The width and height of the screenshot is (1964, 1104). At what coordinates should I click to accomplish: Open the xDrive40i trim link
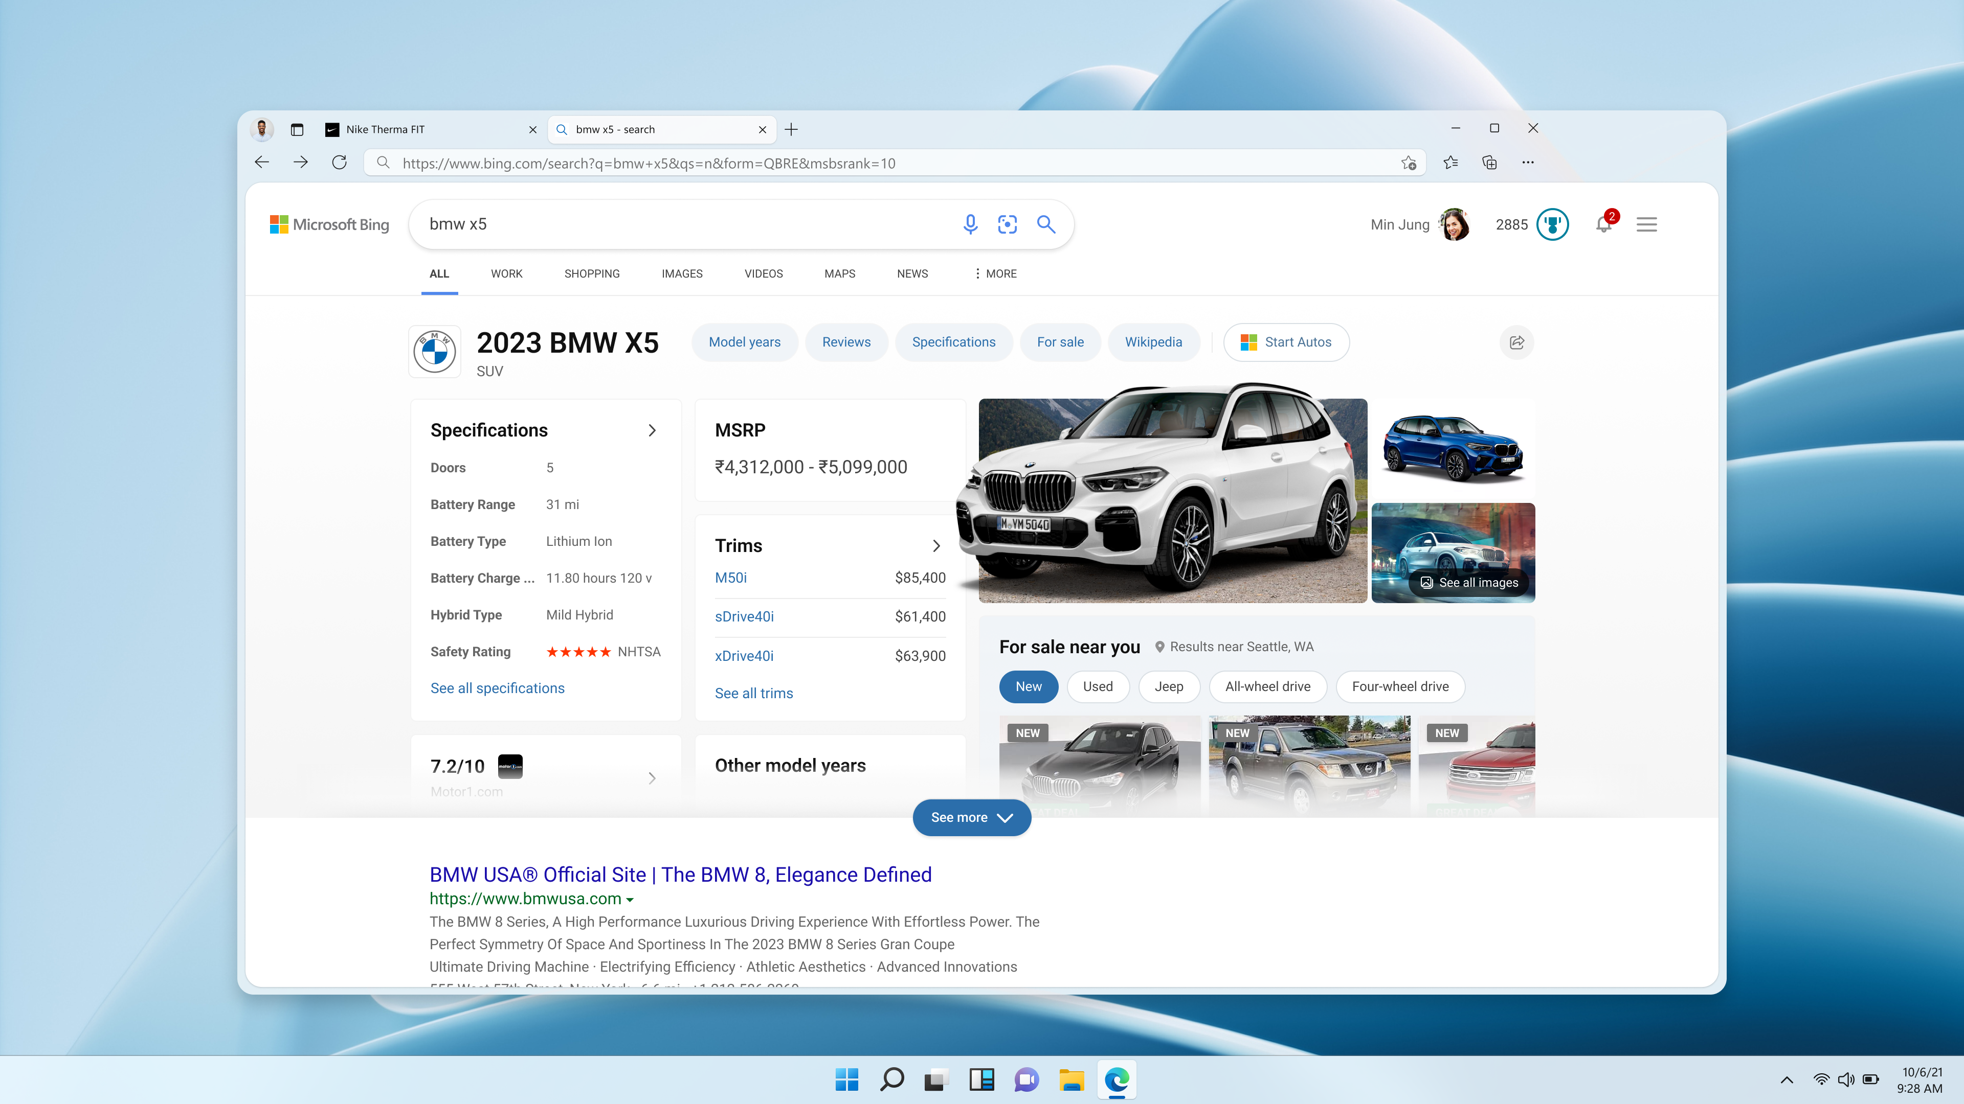click(744, 655)
